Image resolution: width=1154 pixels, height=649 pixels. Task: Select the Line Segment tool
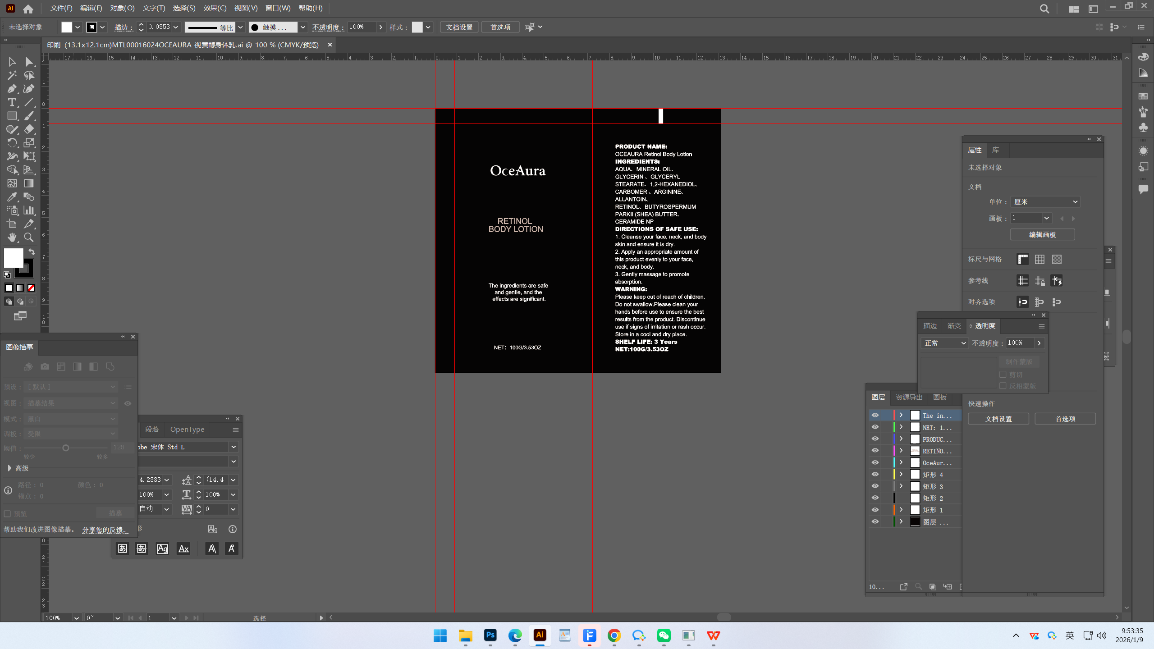(29, 102)
